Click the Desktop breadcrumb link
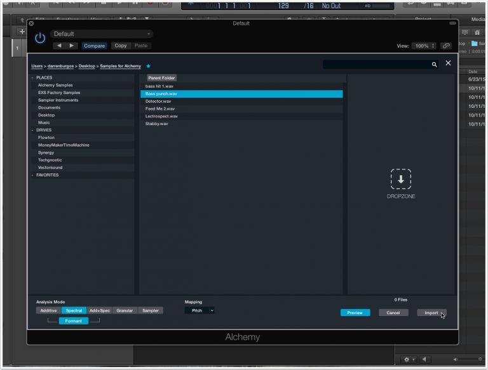This screenshot has height=370, width=488. pyautogui.click(x=86, y=66)
